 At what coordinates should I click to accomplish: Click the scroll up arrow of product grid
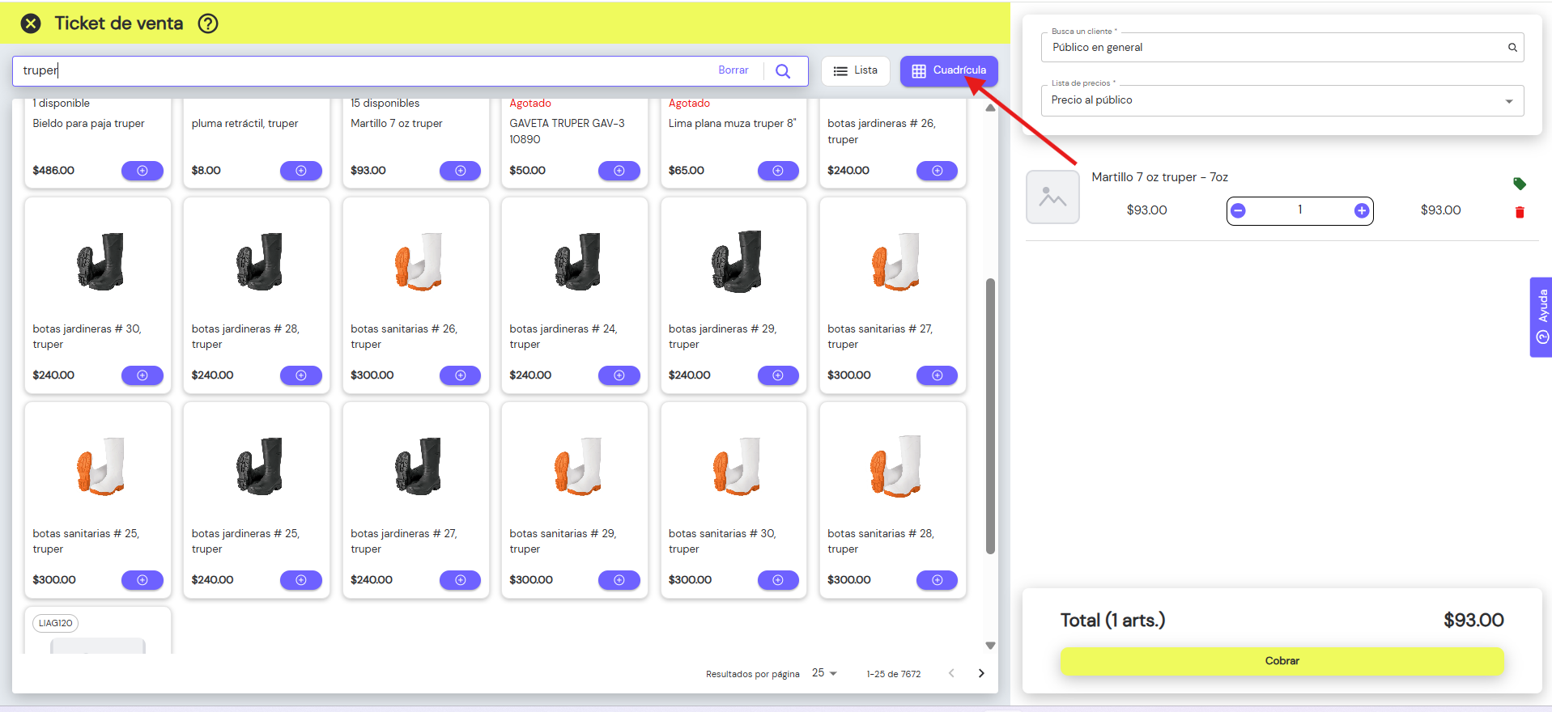(x=990, y=108)
